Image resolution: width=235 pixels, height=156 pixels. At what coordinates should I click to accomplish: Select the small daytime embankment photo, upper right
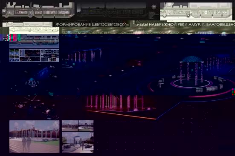(86, 126)
